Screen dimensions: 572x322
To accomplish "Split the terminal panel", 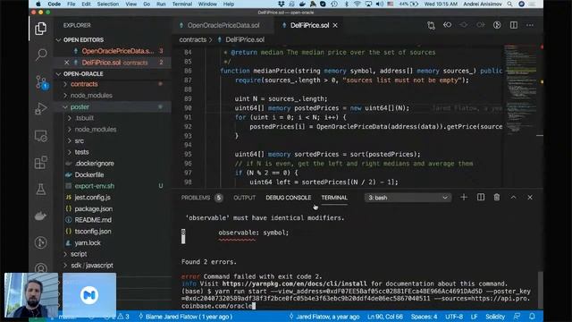I will pyautogui.click(x=481, y=198).
